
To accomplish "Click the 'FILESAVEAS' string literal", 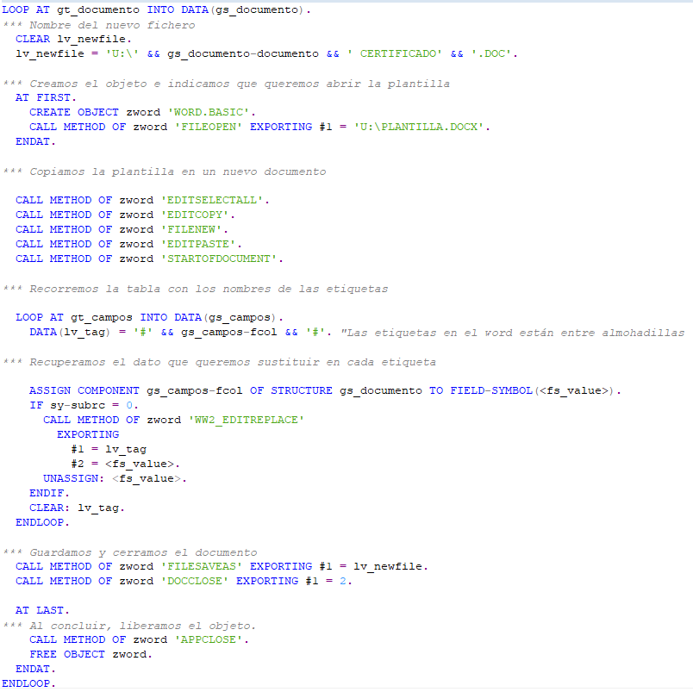I will tap(201, 566).
